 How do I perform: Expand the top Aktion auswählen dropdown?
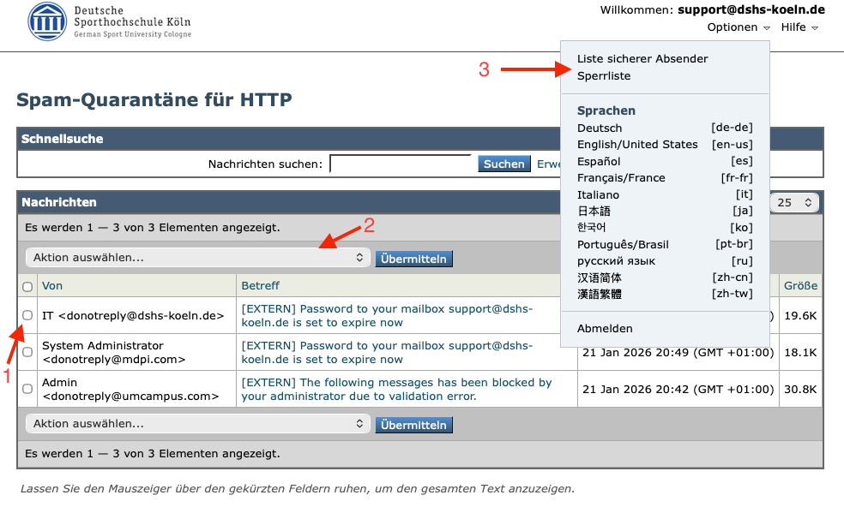197,258
